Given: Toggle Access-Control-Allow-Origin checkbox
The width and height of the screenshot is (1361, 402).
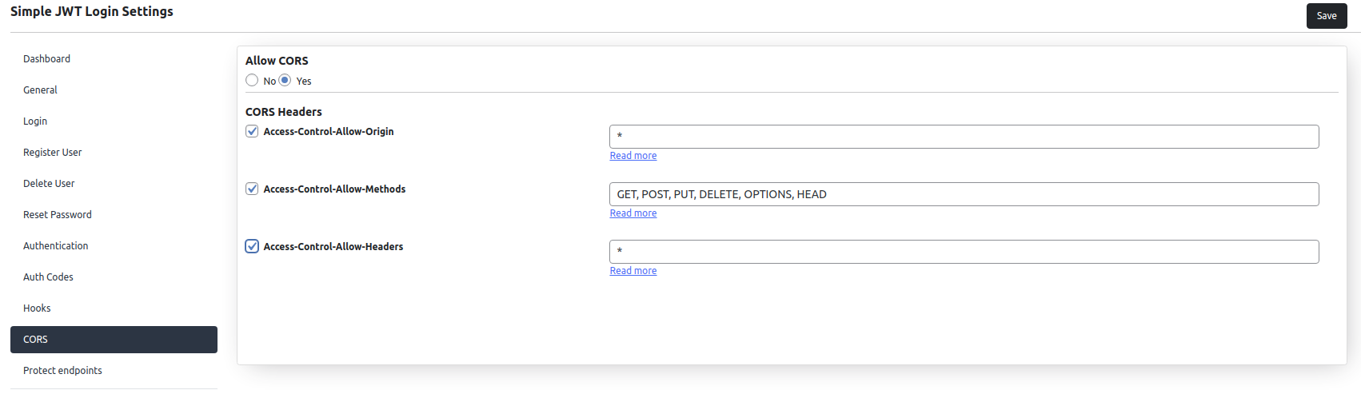Looking at the screenshot, I should 252,131.
